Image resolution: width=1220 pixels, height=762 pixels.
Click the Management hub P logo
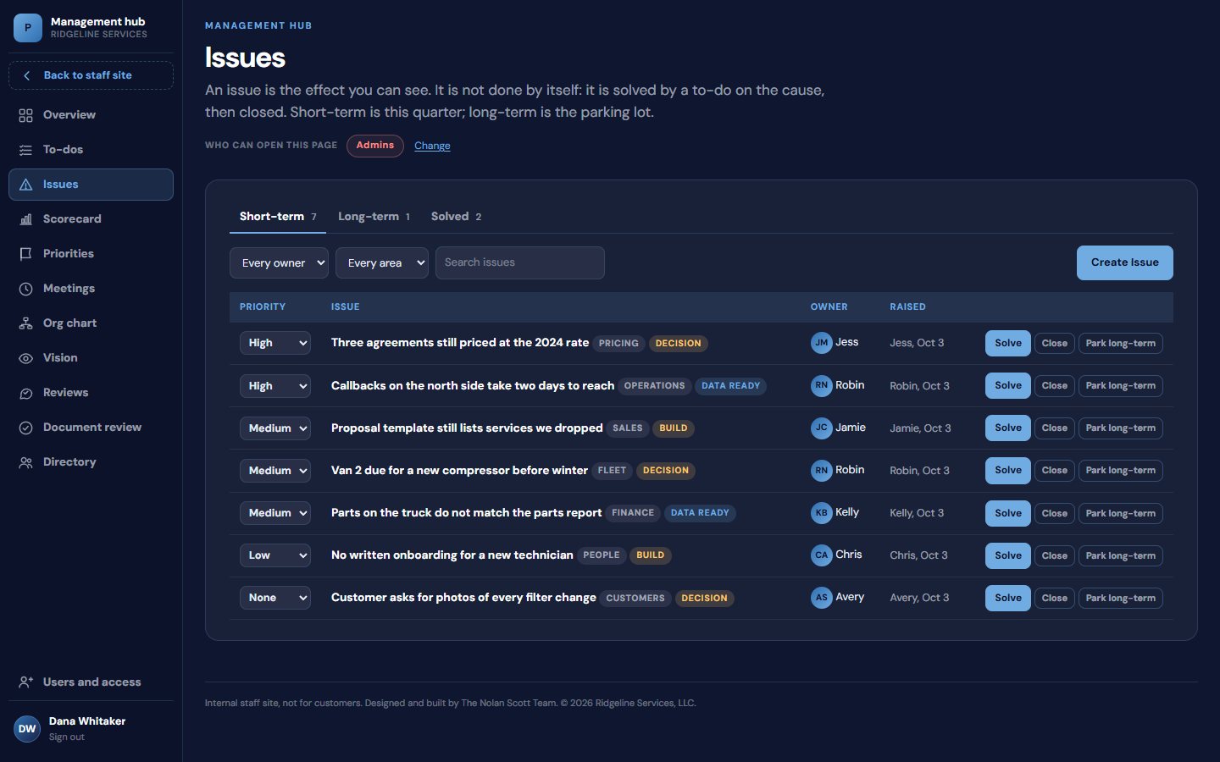pos(28,28)
